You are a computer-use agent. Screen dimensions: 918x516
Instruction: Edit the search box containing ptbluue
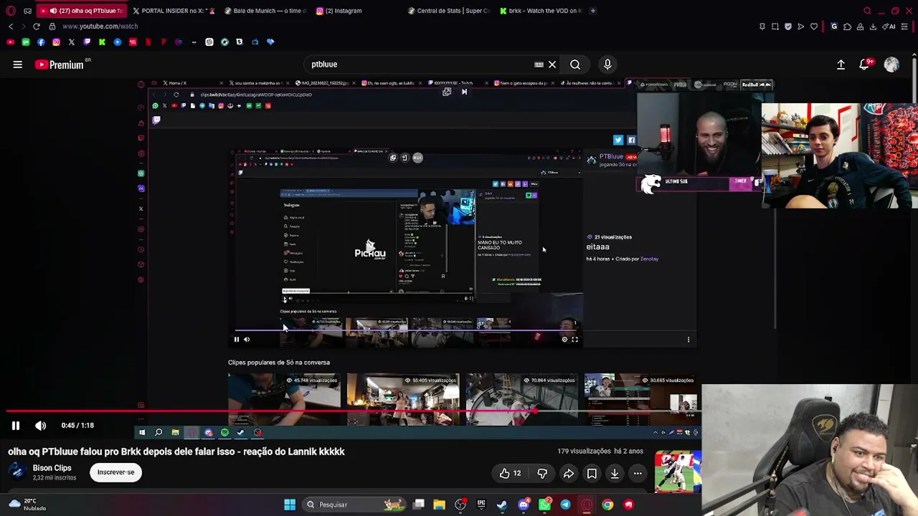(x=420, y=64)
